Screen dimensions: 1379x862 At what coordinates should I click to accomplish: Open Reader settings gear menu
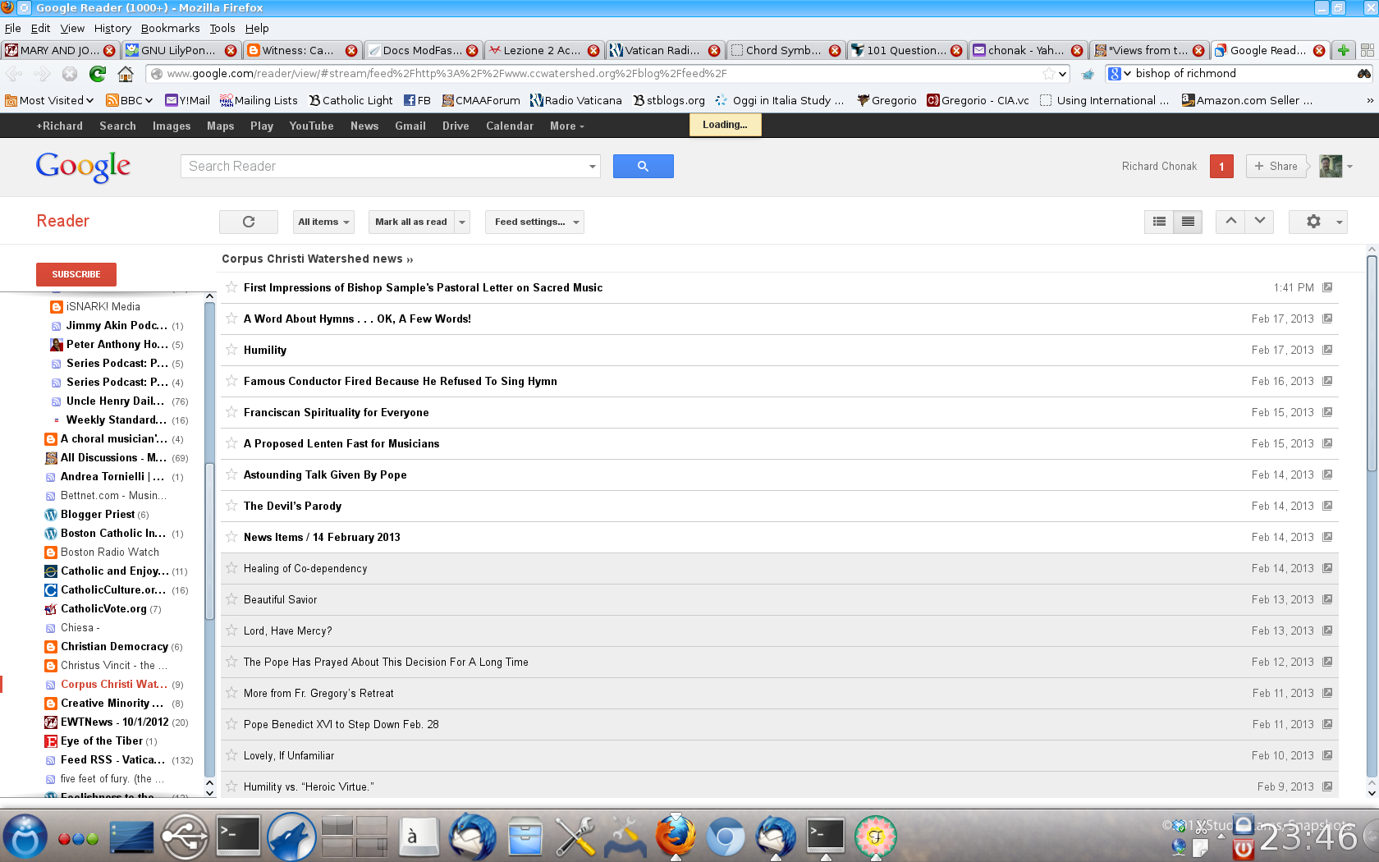(1318, 222)
